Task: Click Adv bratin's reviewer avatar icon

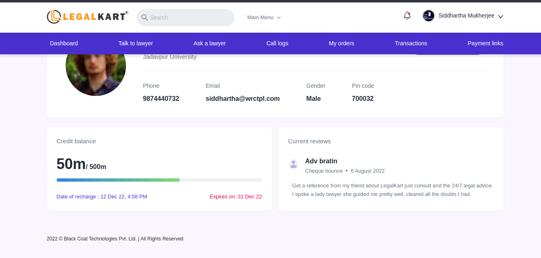Action: click(294, 164)
